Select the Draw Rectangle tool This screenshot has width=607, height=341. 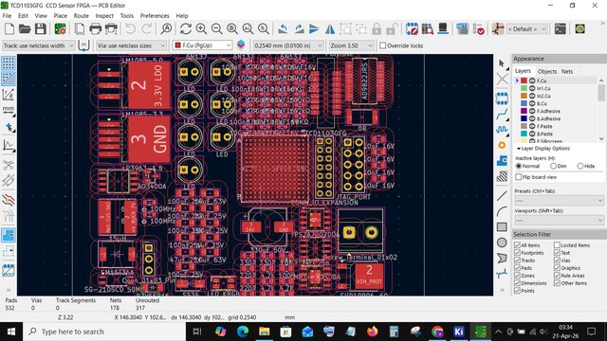click(x=502, y=227)
